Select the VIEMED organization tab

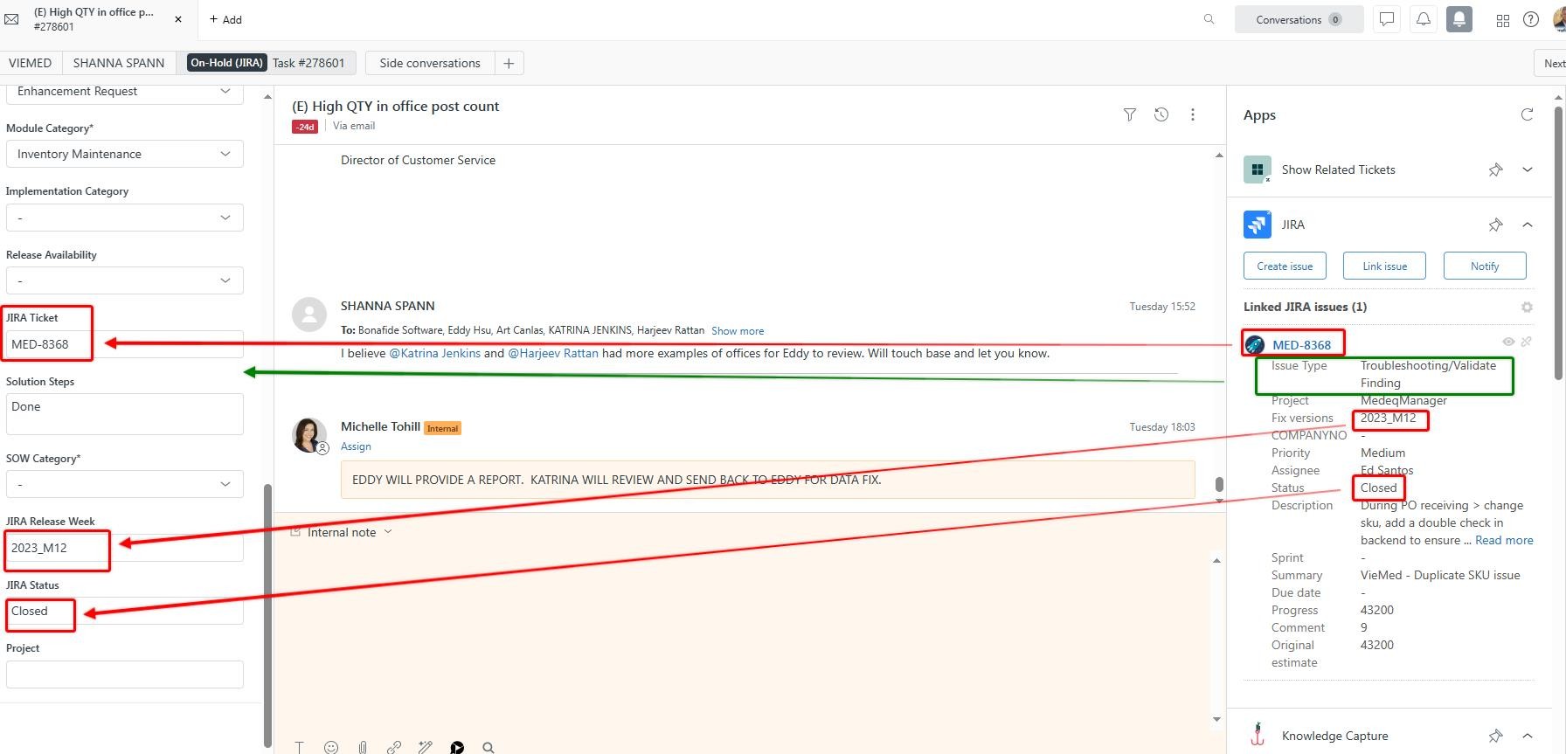point(31,63)
